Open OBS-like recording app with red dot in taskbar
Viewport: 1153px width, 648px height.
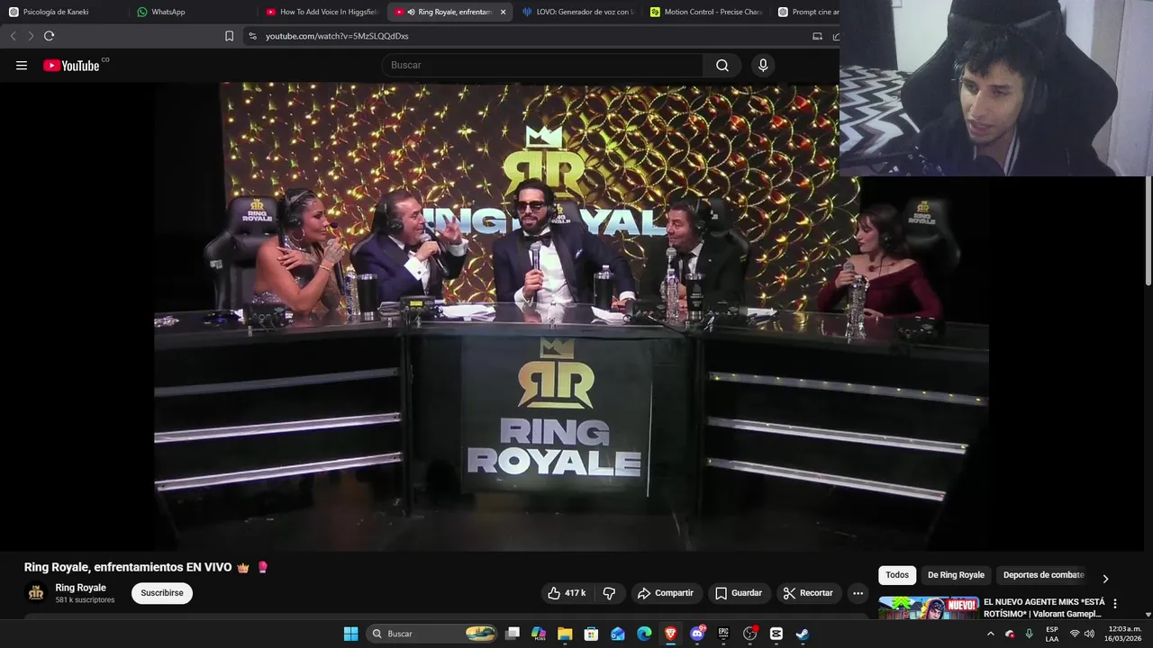tap(749, 634)
